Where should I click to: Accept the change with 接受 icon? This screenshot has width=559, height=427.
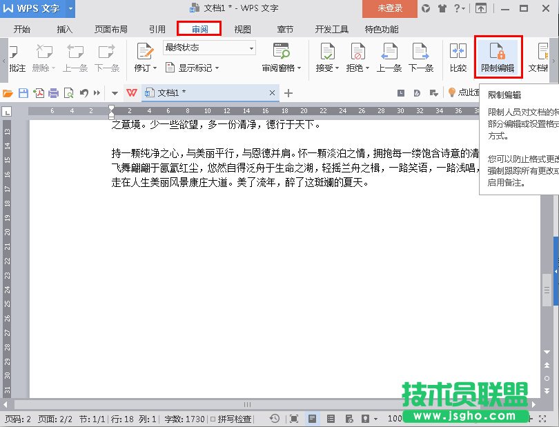pyautogui.click(x=328, y=52)
